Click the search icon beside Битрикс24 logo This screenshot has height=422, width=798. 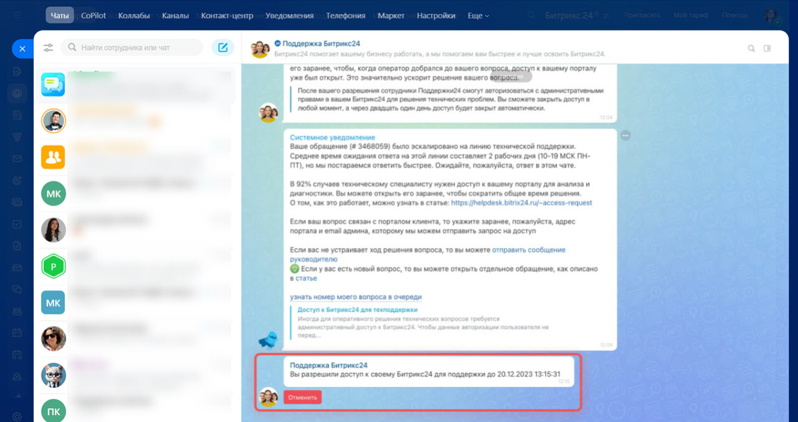pos(532,16)
